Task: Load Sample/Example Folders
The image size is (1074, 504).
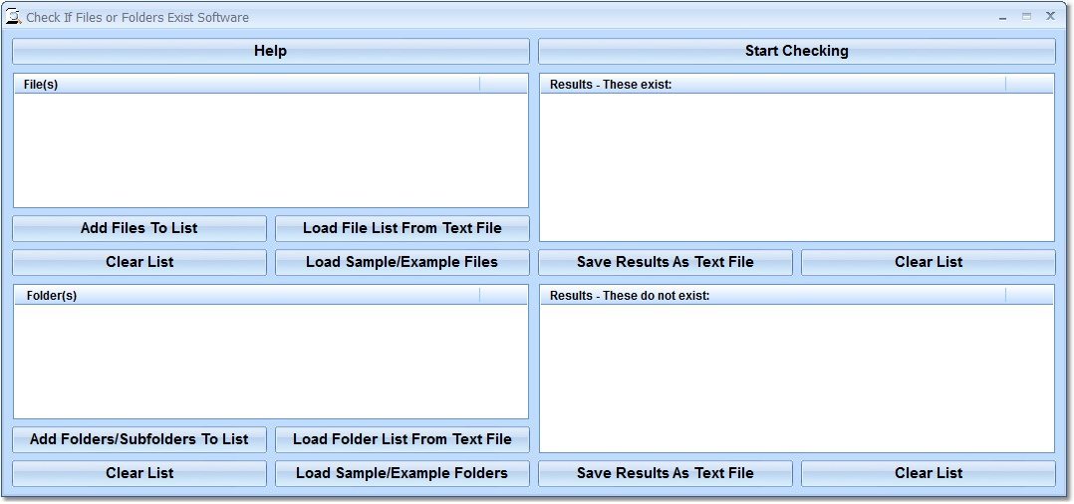Action: click(x=402, y=473)
